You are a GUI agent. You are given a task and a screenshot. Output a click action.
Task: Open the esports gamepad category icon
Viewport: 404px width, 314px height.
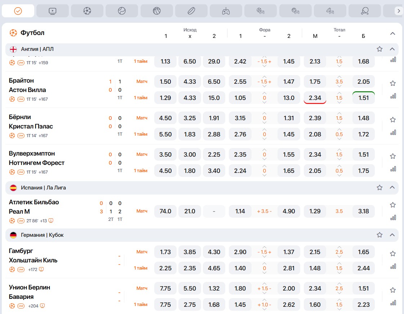tap(226, 11)
